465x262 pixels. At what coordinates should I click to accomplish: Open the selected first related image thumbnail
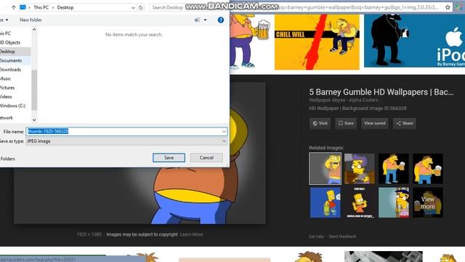[x=325, y=169]
